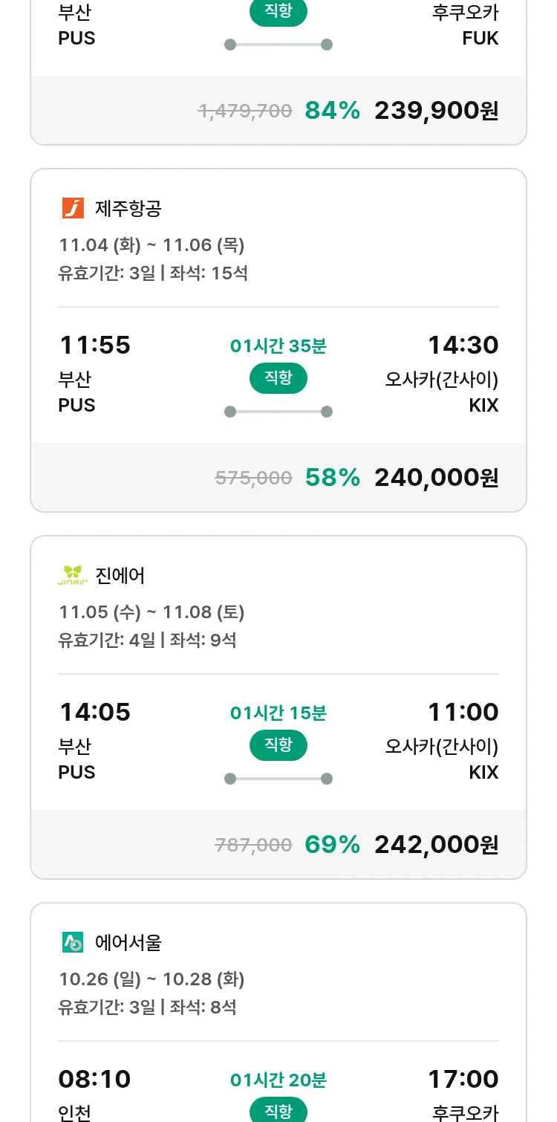Open the 제주항공 airline name
Image resolution: width=557 pixels, height=1122 pixels.
128,209
